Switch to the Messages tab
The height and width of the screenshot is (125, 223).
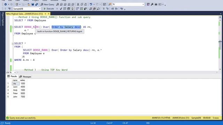point(25,76)
